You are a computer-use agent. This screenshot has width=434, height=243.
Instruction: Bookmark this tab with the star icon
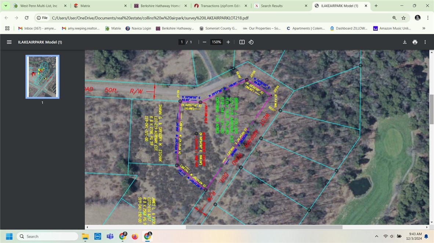pos(404,18)
